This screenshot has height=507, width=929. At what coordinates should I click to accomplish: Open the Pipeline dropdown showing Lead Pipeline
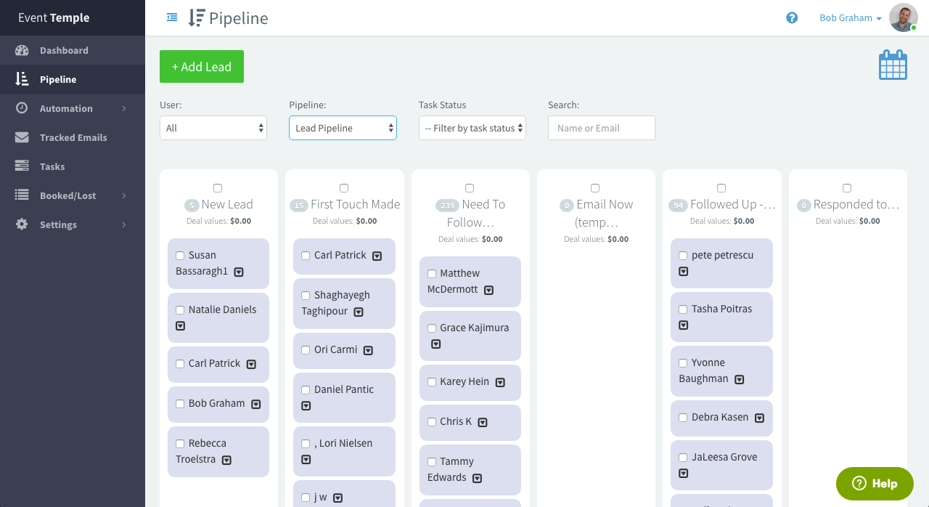[x=343, y=128]
